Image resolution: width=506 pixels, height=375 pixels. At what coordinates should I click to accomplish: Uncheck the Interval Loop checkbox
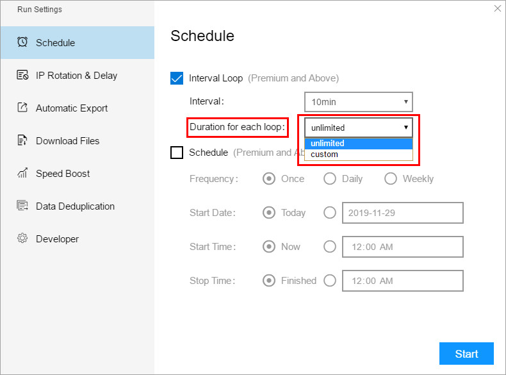pyautogui.click(x=177, y=78)
